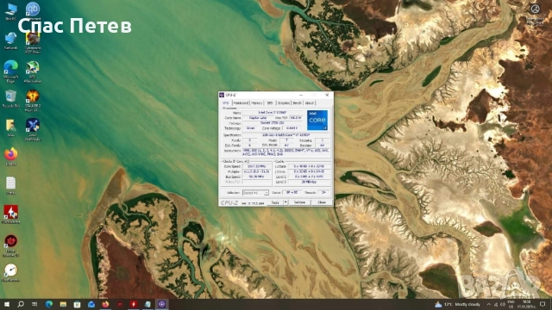Show hidden system tray icons
The height and width of the screenshot is (310, 552).
(488, 304)
